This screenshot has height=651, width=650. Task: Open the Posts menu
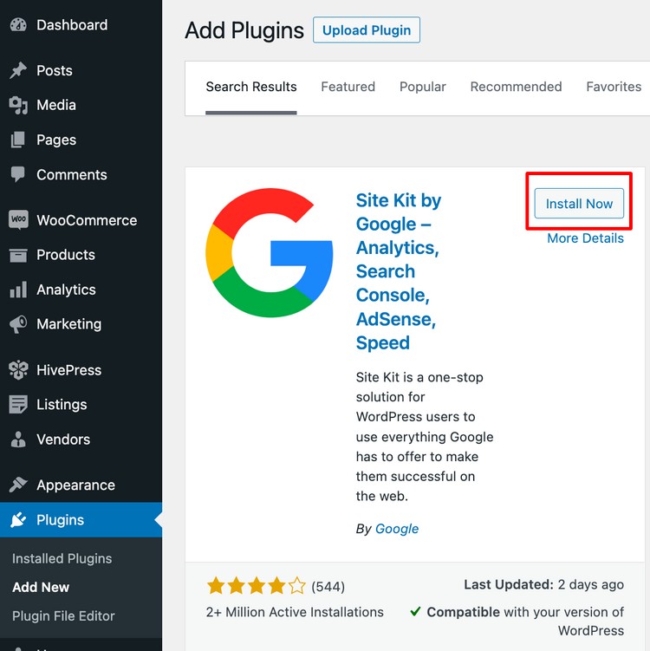tap(55, 70)
